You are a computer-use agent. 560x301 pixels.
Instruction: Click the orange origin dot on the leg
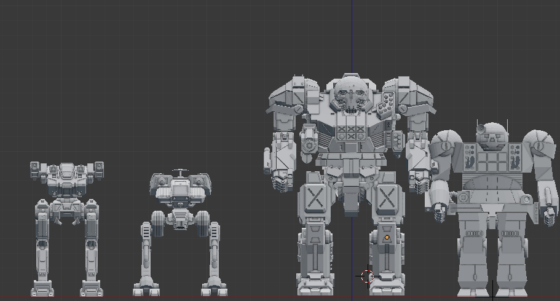pos(387,238)
